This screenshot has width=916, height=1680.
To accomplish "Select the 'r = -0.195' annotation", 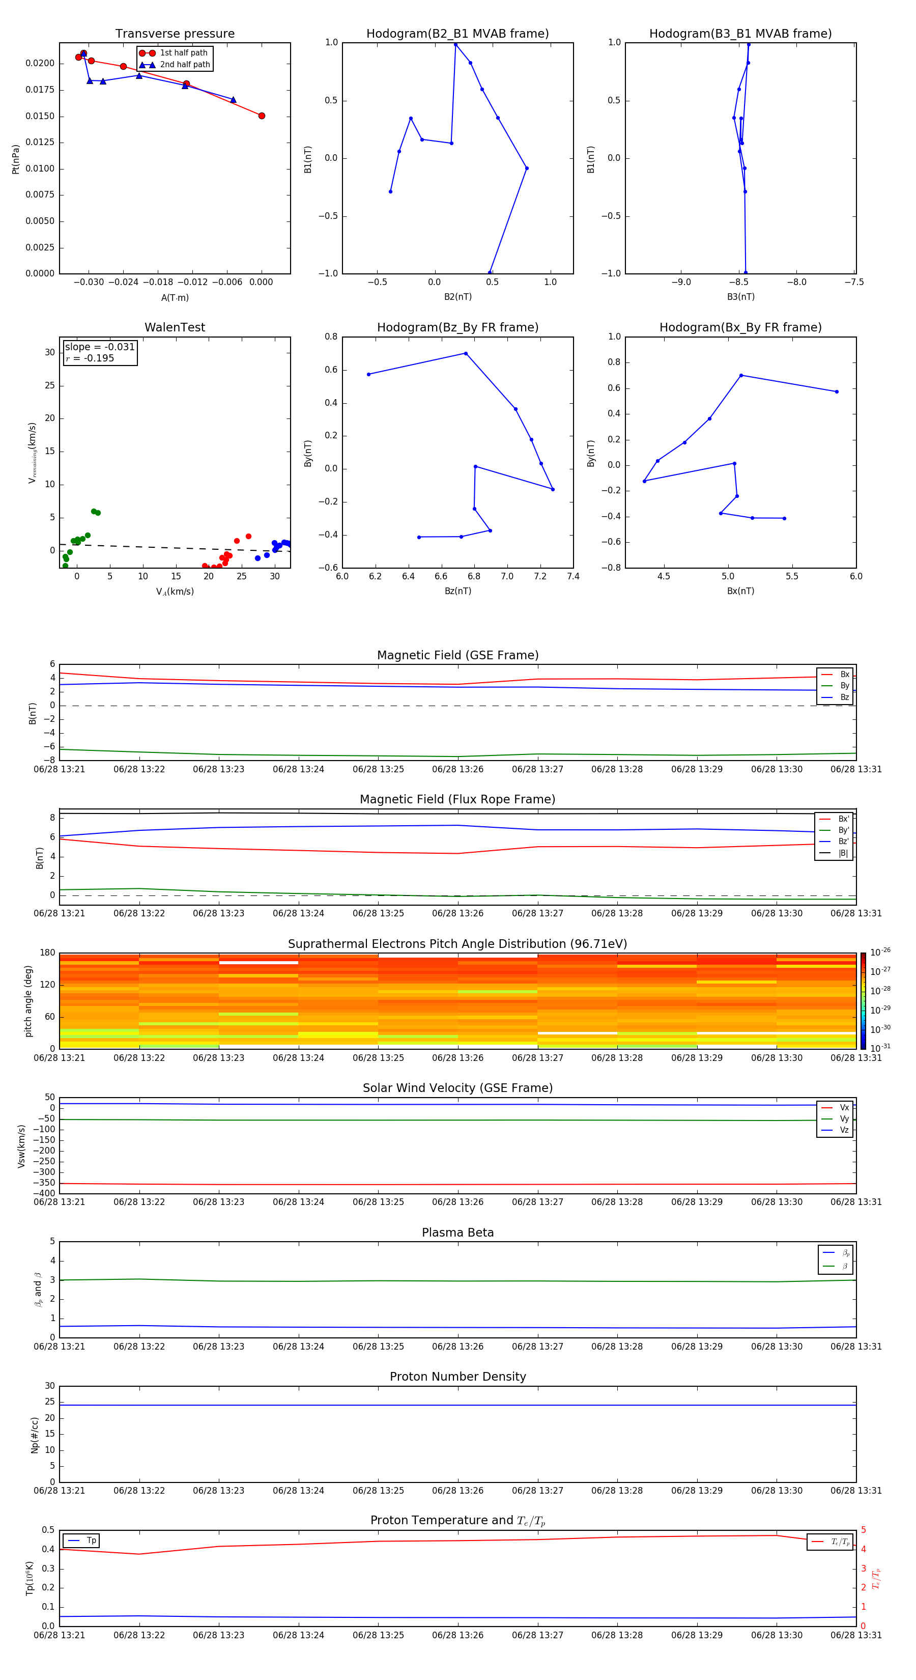I will pos(90,358).
